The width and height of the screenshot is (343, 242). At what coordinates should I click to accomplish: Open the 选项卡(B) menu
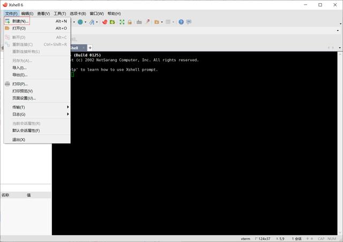(x=78, y=13)
